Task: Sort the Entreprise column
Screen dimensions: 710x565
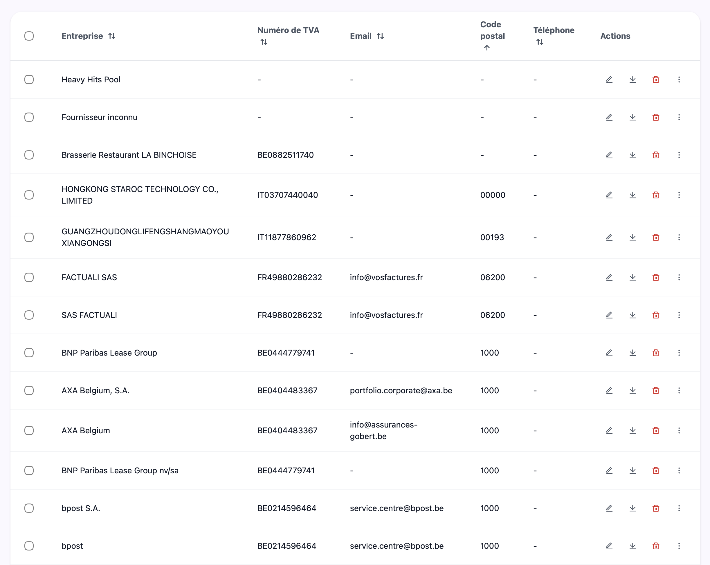Action: coord(112,36)
